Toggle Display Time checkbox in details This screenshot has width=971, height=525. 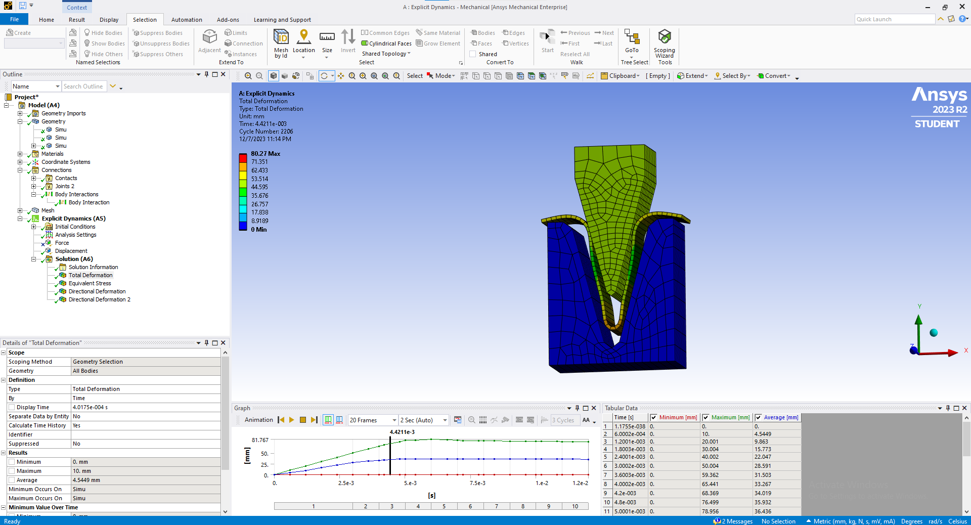coord(12,407)
